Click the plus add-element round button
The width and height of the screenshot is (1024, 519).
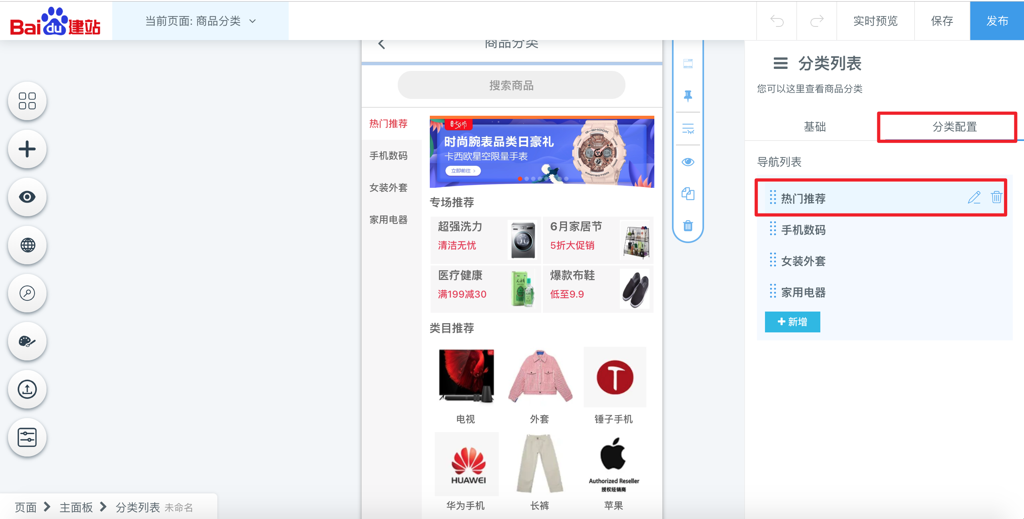click(x=27, y=149)
